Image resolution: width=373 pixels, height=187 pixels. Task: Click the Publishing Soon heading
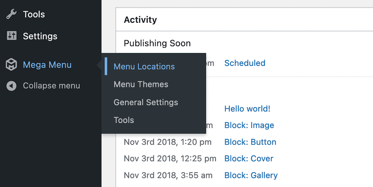[157, 43]
